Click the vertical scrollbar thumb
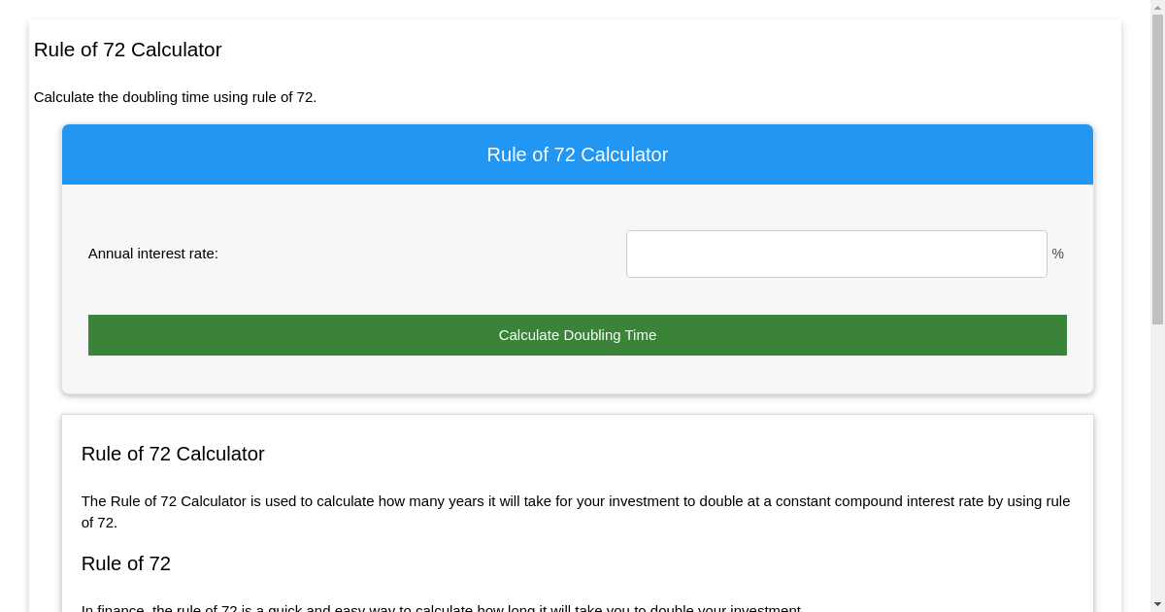 (1158, 165)
